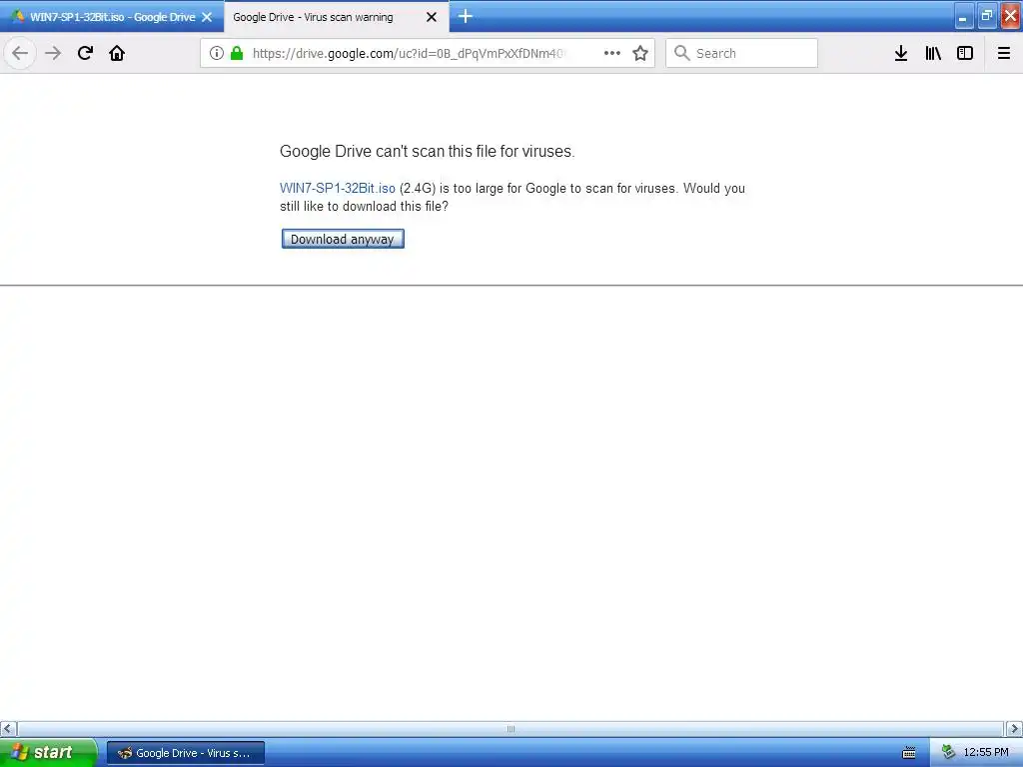1023x767 pixels.
Task: Close the Virus scan warning tab
Action: click(432, 17)
